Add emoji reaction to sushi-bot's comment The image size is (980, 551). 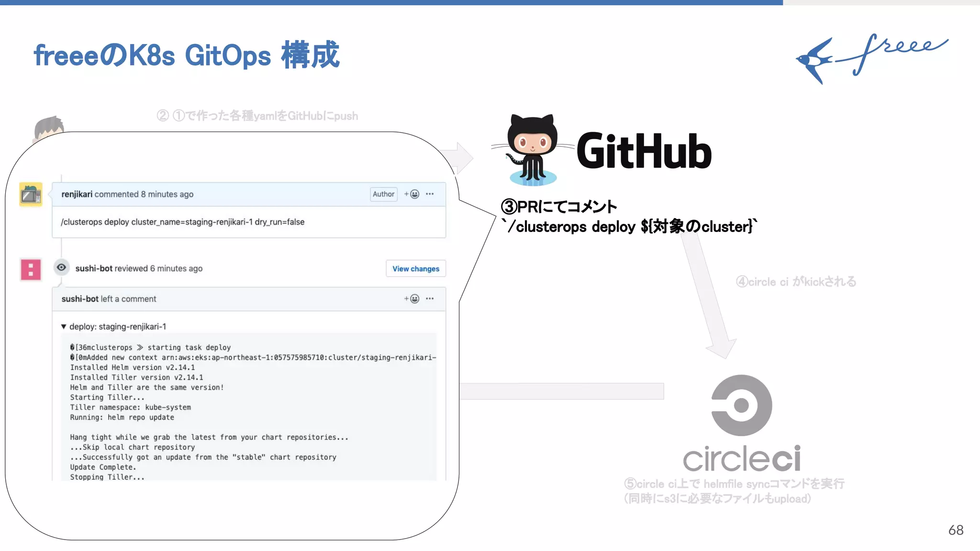click(x=412, y=299)
